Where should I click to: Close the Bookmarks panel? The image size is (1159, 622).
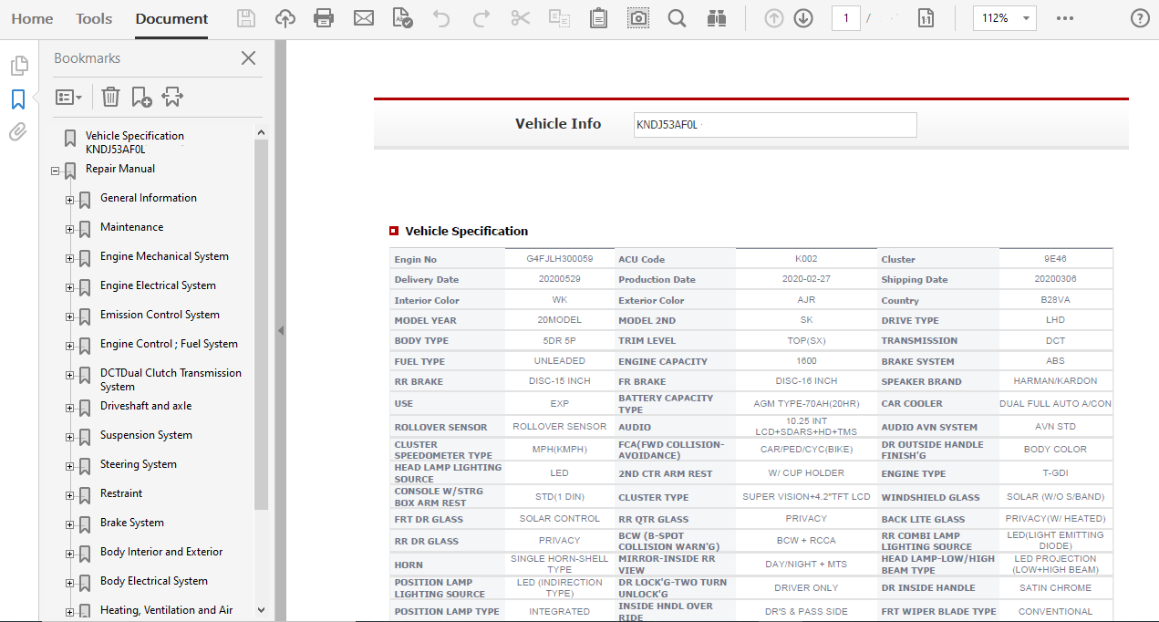click(248, 58)
